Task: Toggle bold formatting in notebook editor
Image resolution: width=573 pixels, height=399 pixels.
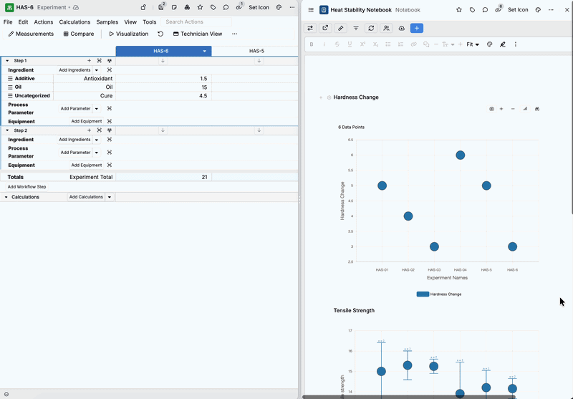Action: pos(312,44)
